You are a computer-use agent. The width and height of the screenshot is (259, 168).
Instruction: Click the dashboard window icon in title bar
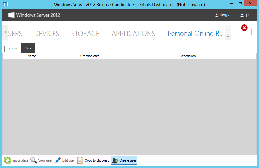(x=5, y=4)
